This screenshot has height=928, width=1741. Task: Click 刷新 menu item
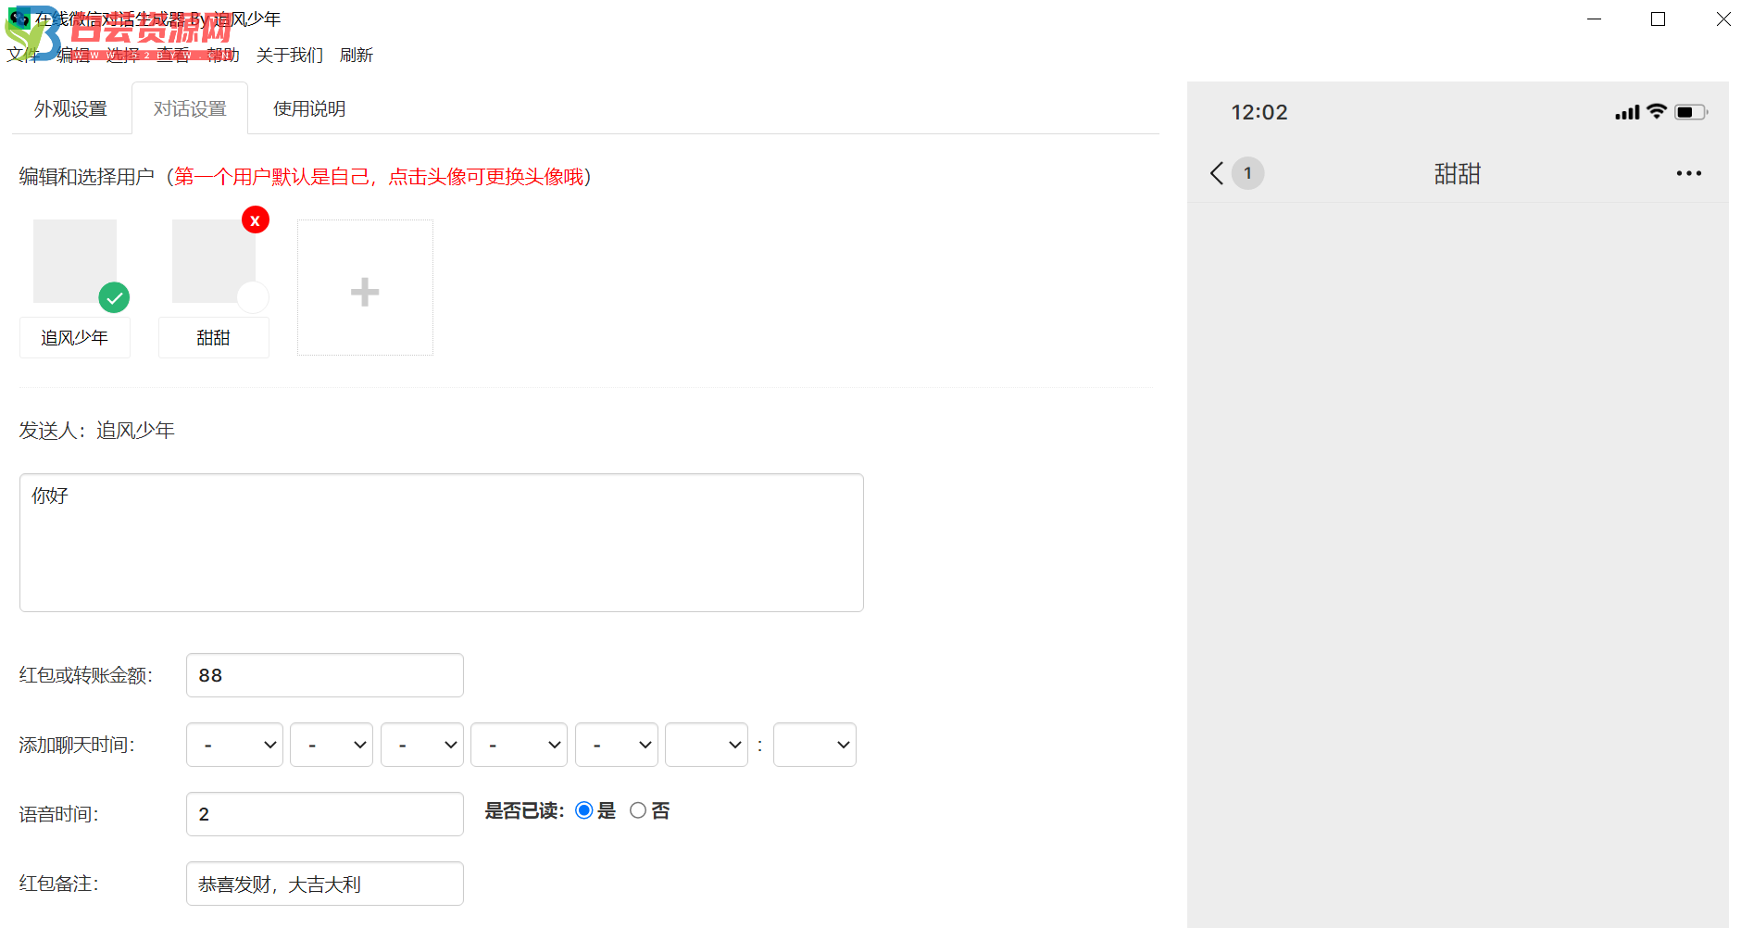(357, 56)
